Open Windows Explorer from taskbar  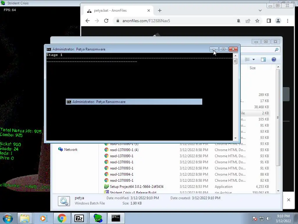[25, 218]
